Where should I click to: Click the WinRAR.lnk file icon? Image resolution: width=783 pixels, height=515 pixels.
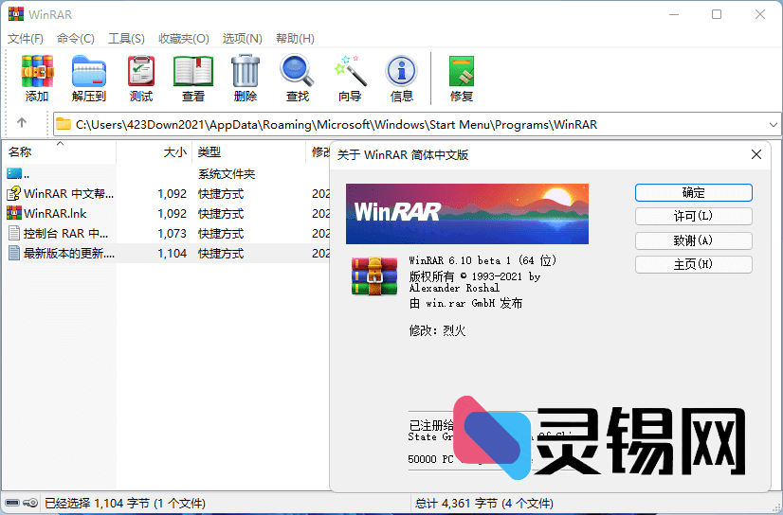click(x=14, y=213)
